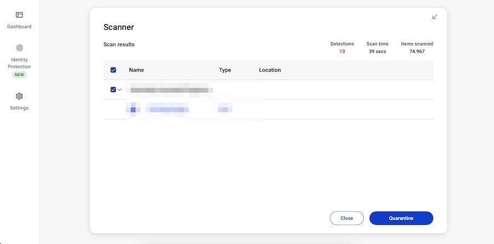Go to Identity Protection label in sidebar
The width and height of the screenshot is (494, 244).
pyautogui.click(x=19, y=63)
